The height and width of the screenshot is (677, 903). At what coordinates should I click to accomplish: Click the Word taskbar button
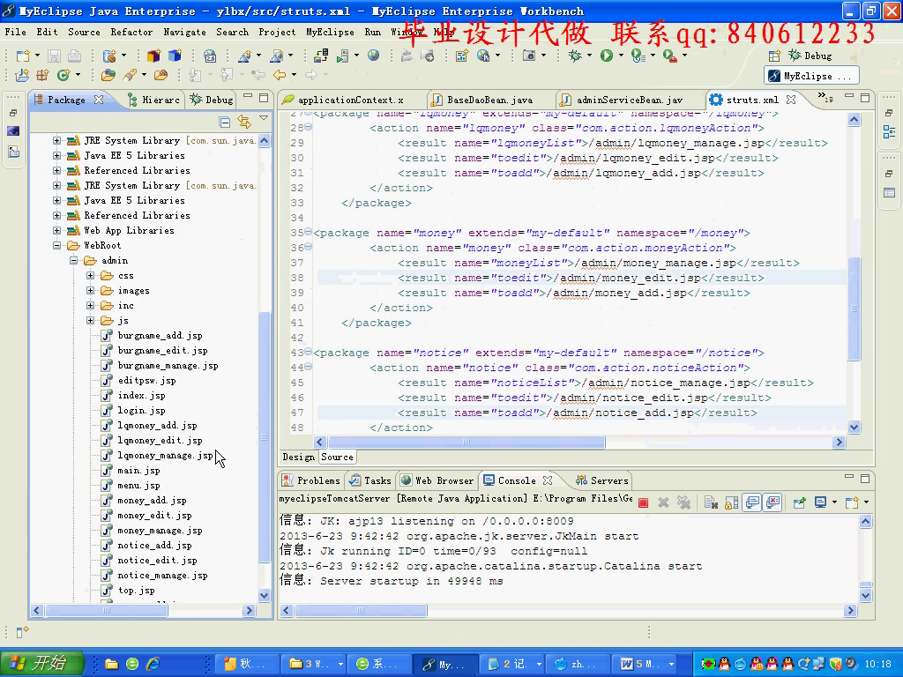[644, 664]
